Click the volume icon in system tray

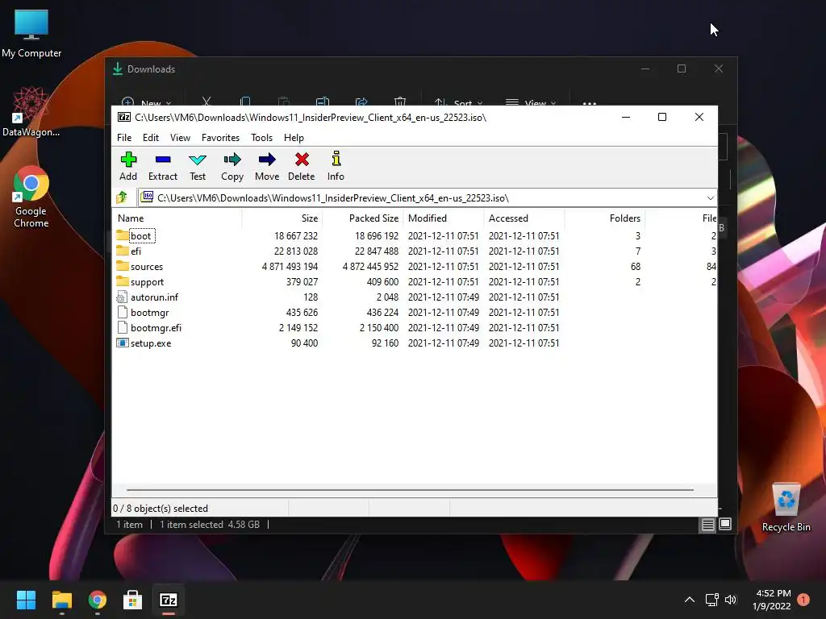pos(731,600)
